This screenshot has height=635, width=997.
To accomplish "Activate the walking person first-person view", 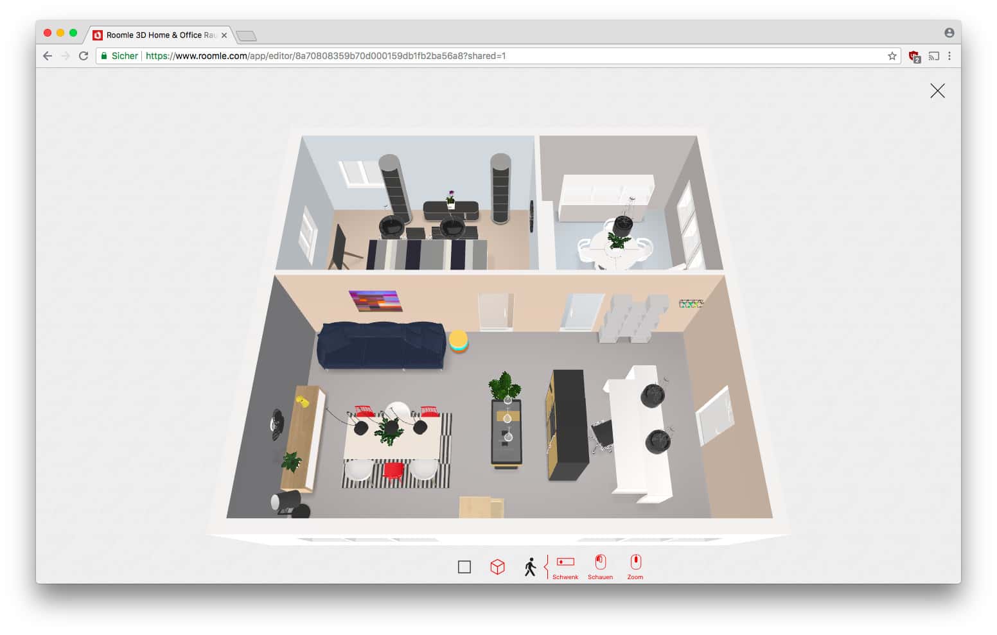I will tap(530, 567).
